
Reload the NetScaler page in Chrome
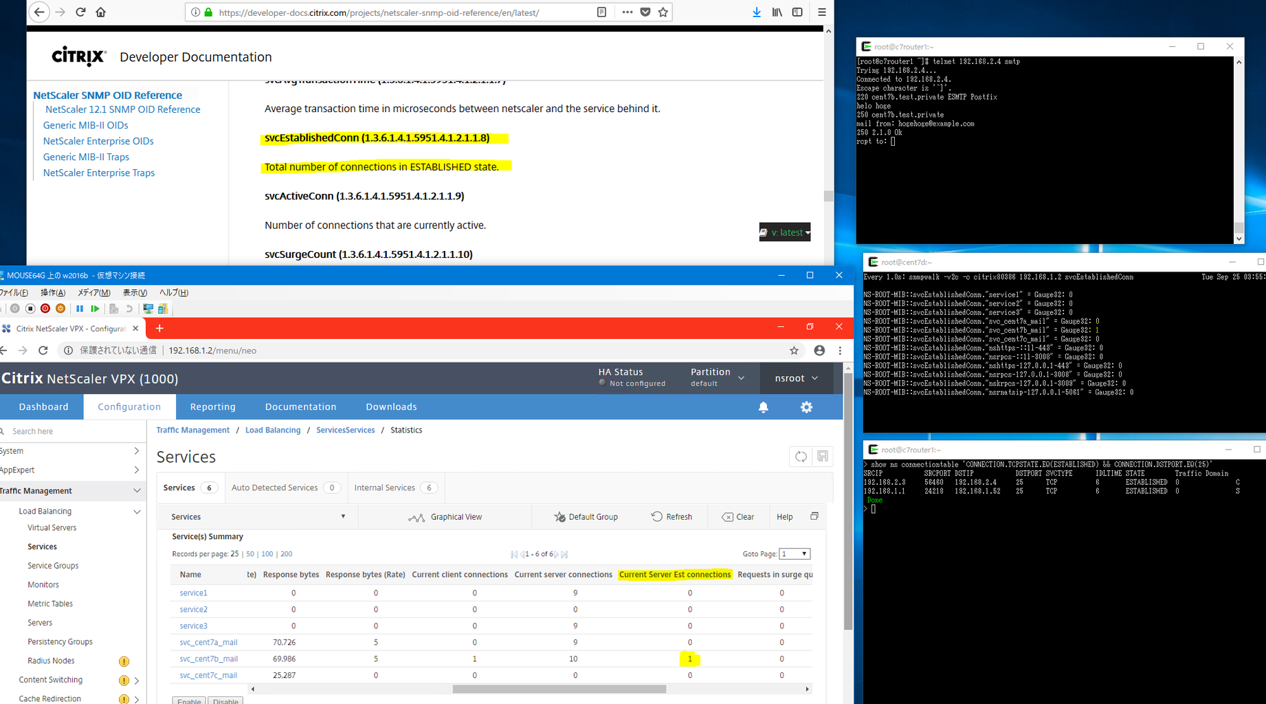(x=43, y=351)
